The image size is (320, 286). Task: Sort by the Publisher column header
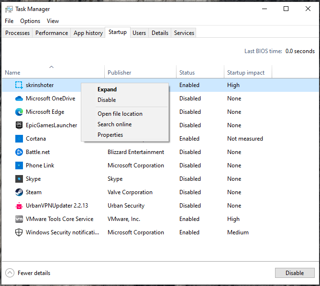point(141,72)
